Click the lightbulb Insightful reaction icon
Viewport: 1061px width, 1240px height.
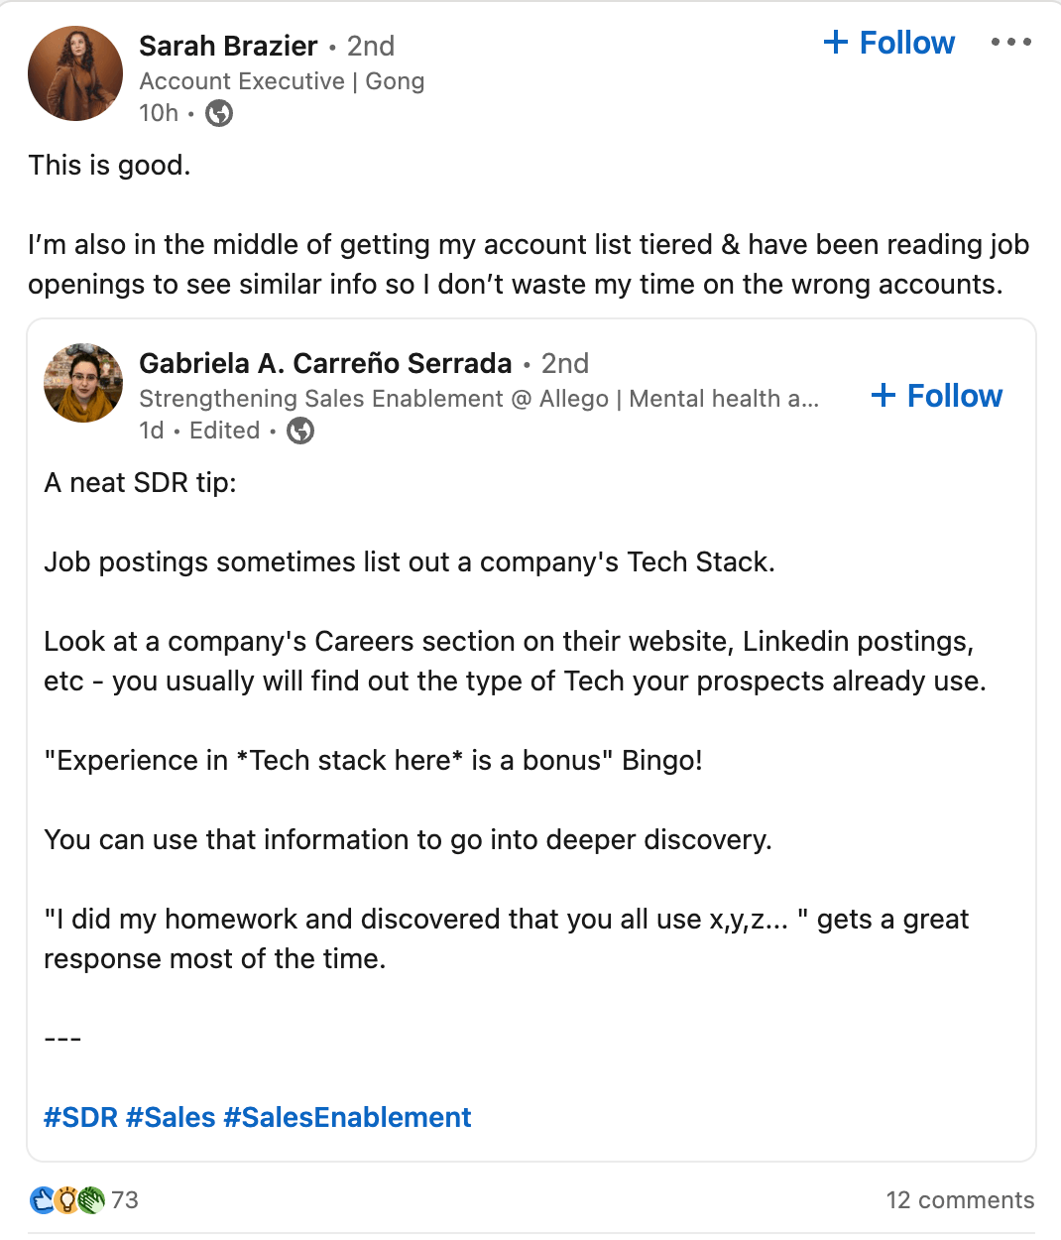pyautogui.click(x=65, y=1199)
